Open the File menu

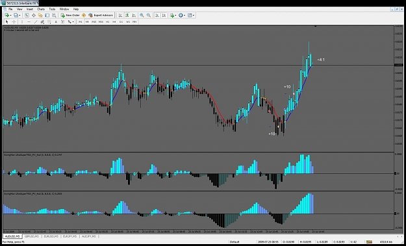point(10,9)
